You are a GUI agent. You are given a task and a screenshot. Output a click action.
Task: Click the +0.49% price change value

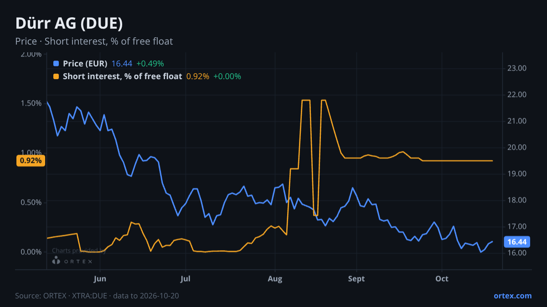150,64
